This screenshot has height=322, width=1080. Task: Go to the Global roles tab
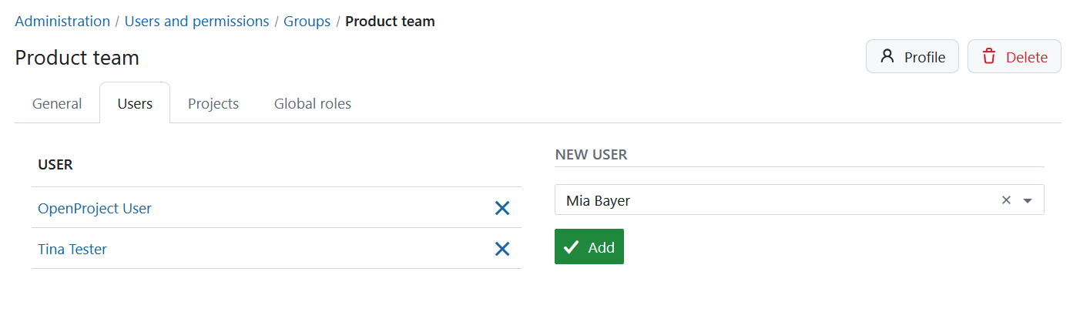pyautogui.click(x=313, y=103)
